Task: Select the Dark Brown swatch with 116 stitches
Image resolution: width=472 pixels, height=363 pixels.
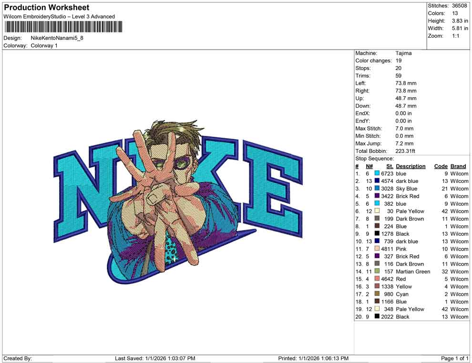Action: click(x=377, y=264)
